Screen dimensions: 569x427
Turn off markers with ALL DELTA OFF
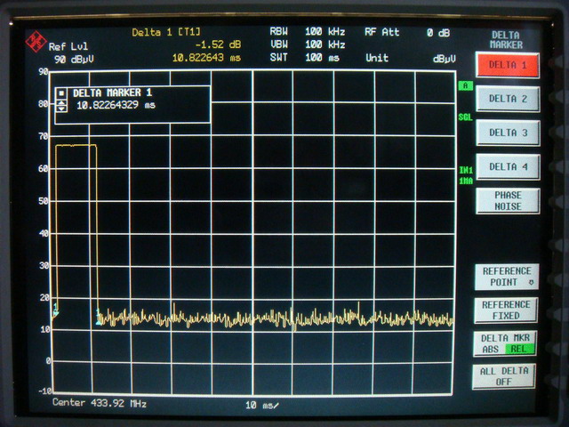click(504, 376)
